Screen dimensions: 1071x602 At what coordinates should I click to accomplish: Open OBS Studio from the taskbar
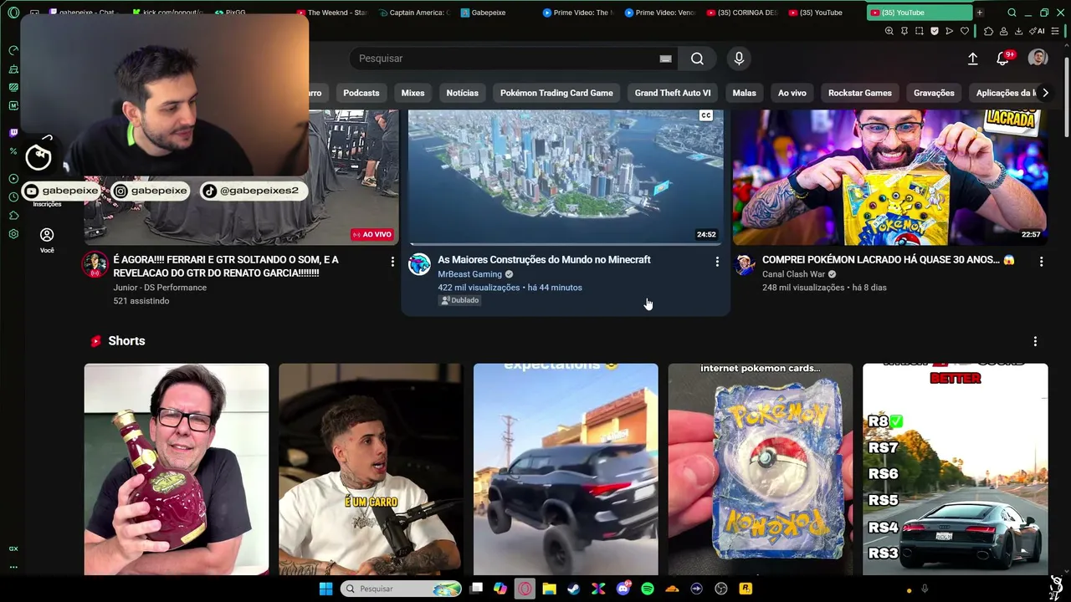pos(720,589)
